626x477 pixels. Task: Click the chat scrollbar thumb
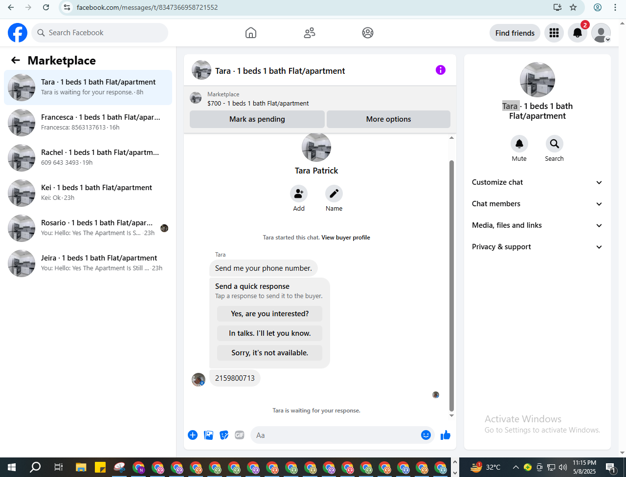click(451, 286)
